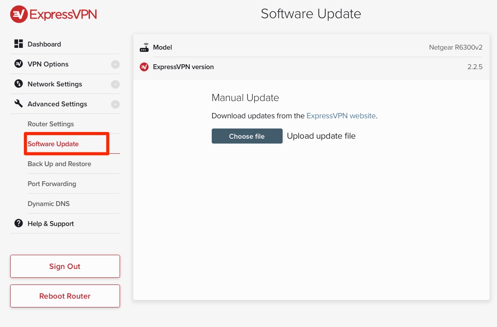Screen dimensions: 497x327
Task: Click the Advanced Settings wrench icon
Action: pyautogui.click(x=18, y=104)
